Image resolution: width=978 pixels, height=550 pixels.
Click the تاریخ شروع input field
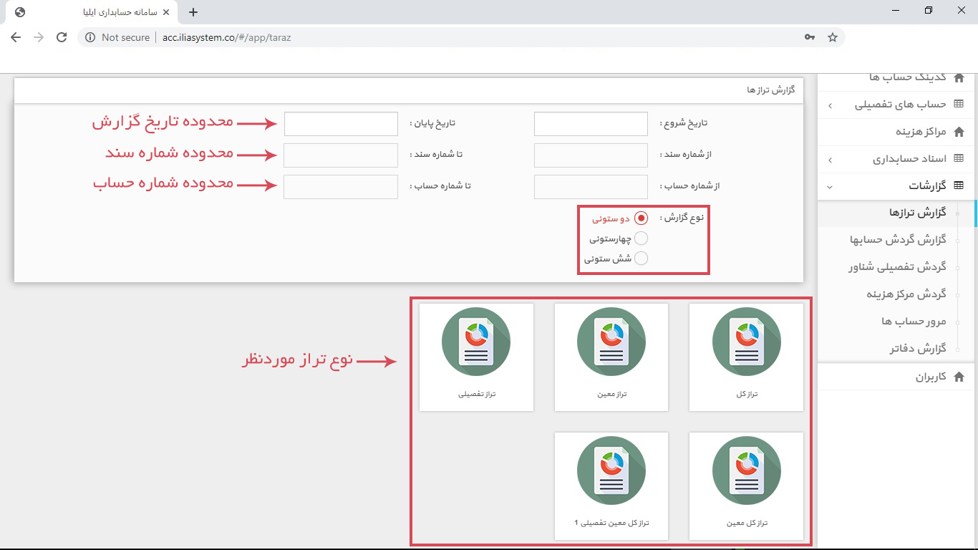tap(590, 123)
